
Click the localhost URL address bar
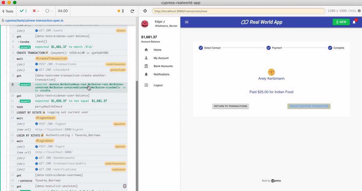238,11
